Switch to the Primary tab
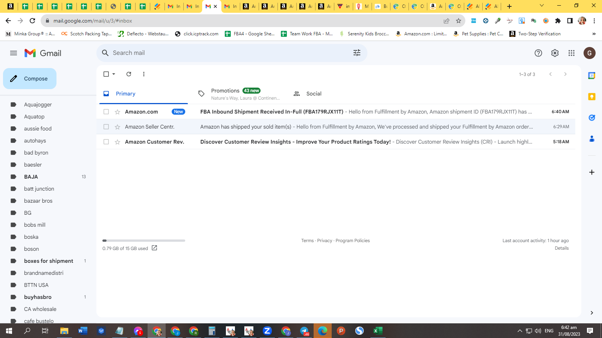Image resolution: width=602 pixels, height=338 pixels. click(143, 94)
